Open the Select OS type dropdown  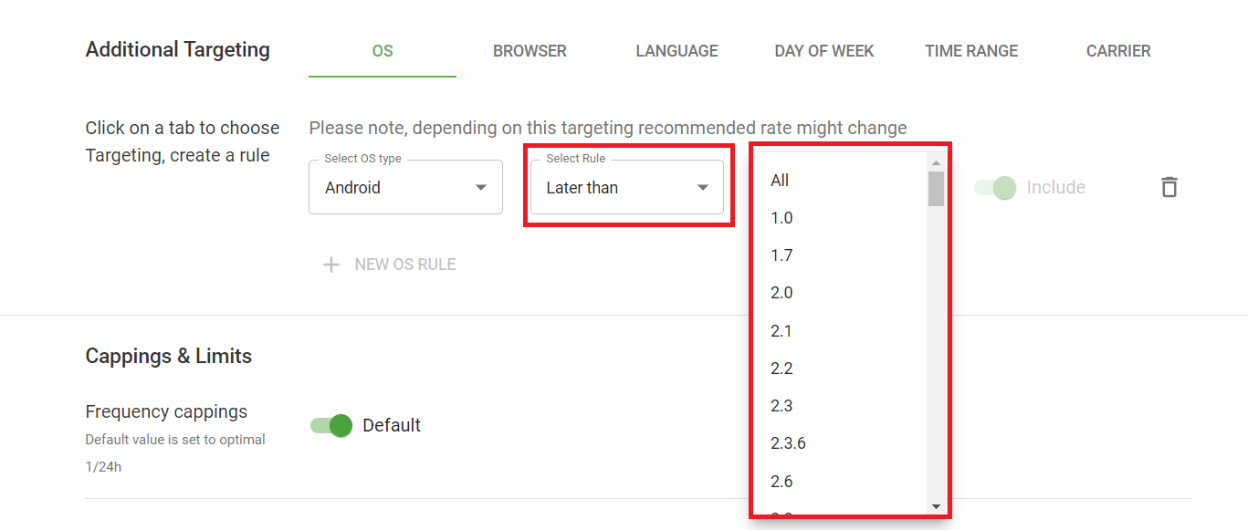click(x=405, y=188)
